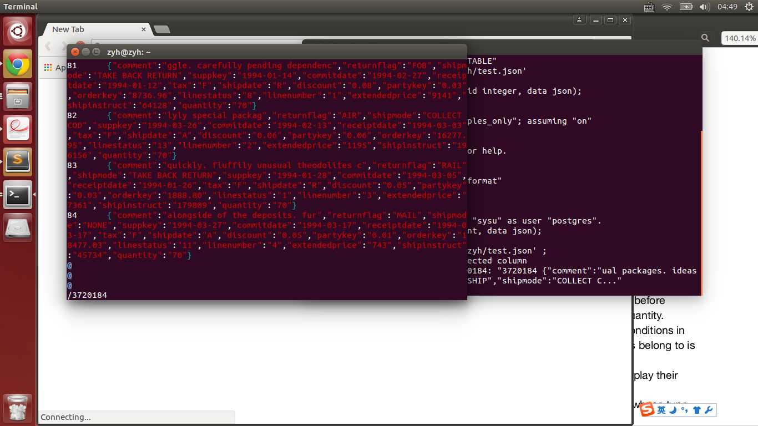Screen dimensions: 758x426
Task: Open the Ubuntu Dash home launcher
Action: click(18, 31)
